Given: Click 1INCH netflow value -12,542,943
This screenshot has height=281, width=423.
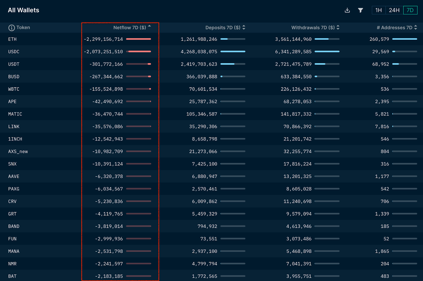Looking at the screenshot, I should click(x=108, y=139).
